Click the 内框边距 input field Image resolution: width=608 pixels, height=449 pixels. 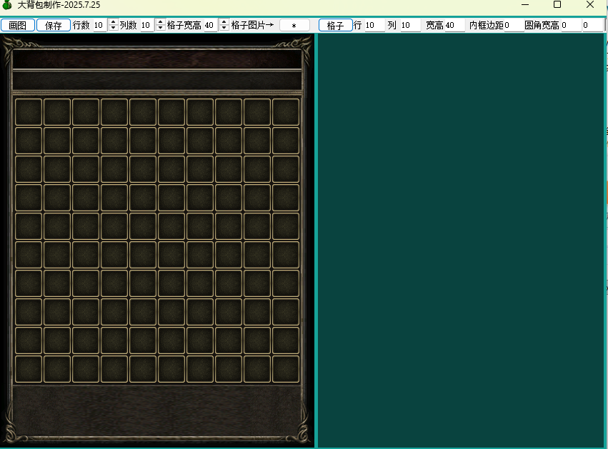(514, 25)
